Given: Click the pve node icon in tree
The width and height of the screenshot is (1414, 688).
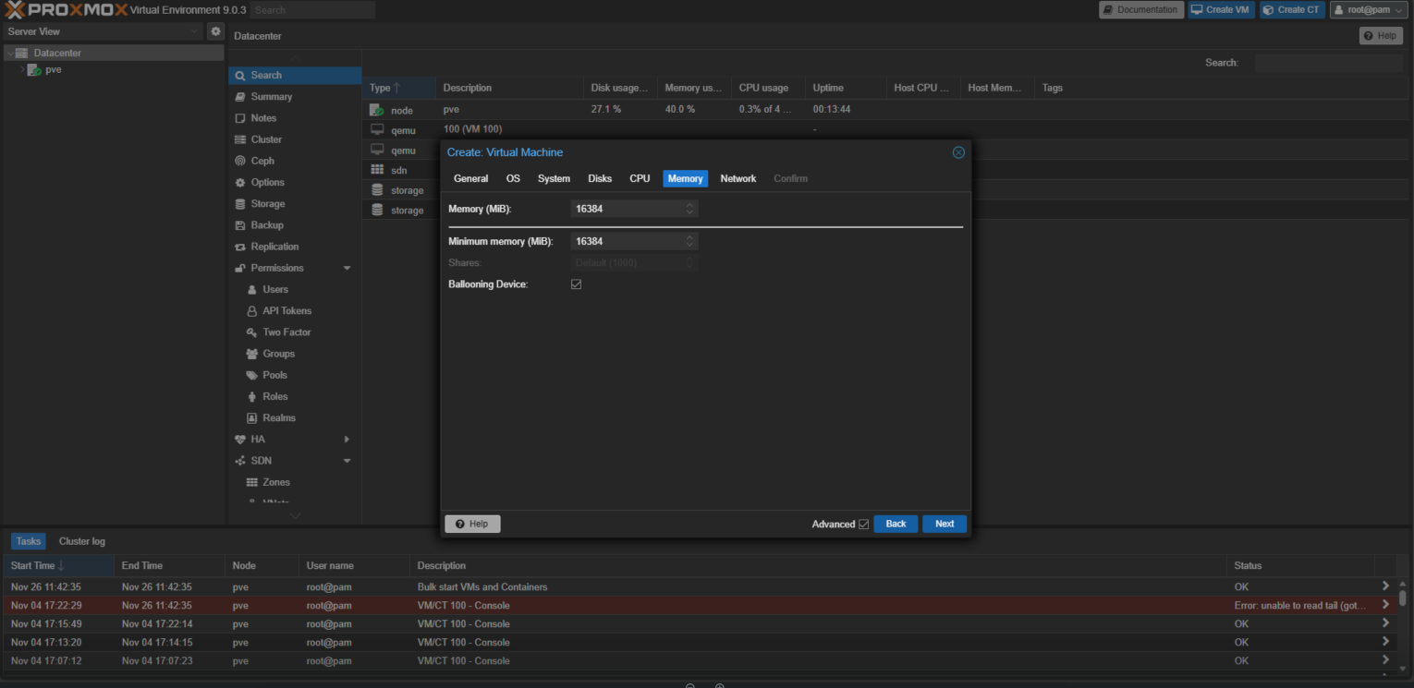Looking at the screenshot, I should pyautogui.click(x=34, y=70).
